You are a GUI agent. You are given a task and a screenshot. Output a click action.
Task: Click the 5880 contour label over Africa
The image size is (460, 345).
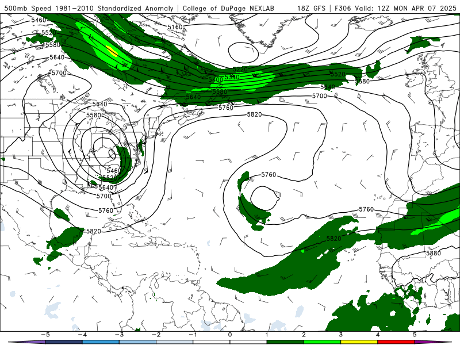[434, 253]
